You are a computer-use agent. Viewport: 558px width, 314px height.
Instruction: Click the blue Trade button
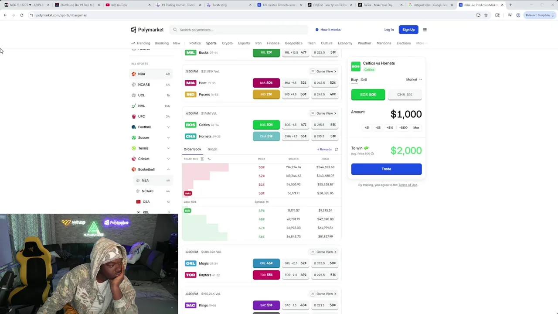coord(386,169)
